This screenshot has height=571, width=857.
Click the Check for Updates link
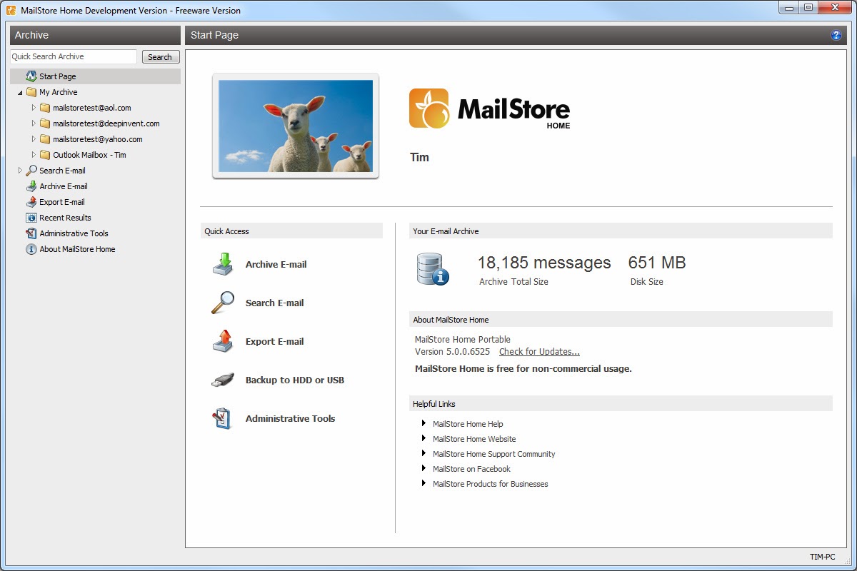point(539,352)
